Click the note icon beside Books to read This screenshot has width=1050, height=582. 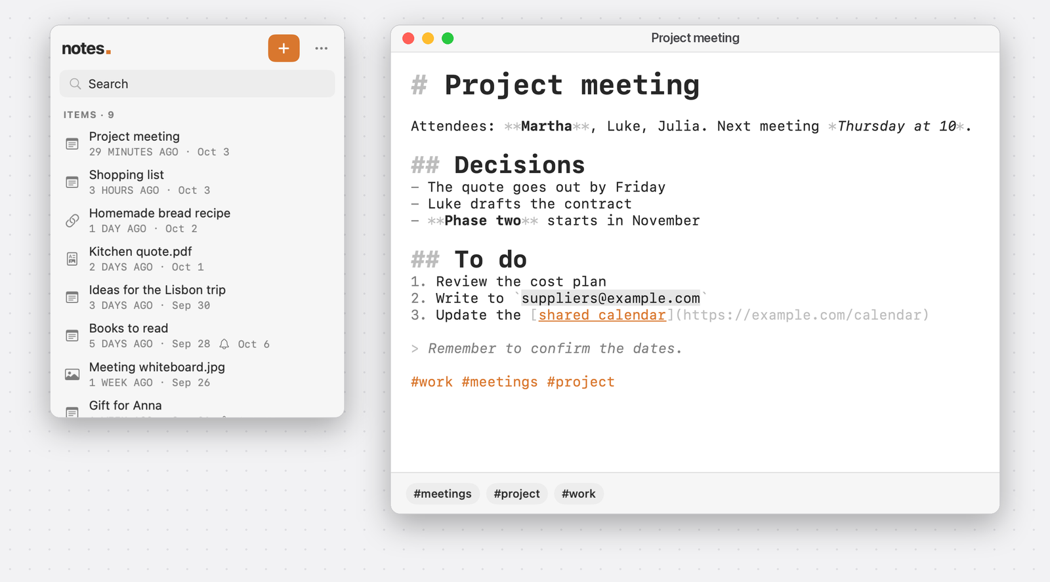click(x=72, y=336)
